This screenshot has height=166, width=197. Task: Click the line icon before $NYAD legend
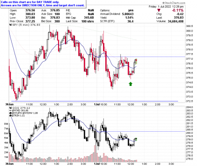coord(10,110)
